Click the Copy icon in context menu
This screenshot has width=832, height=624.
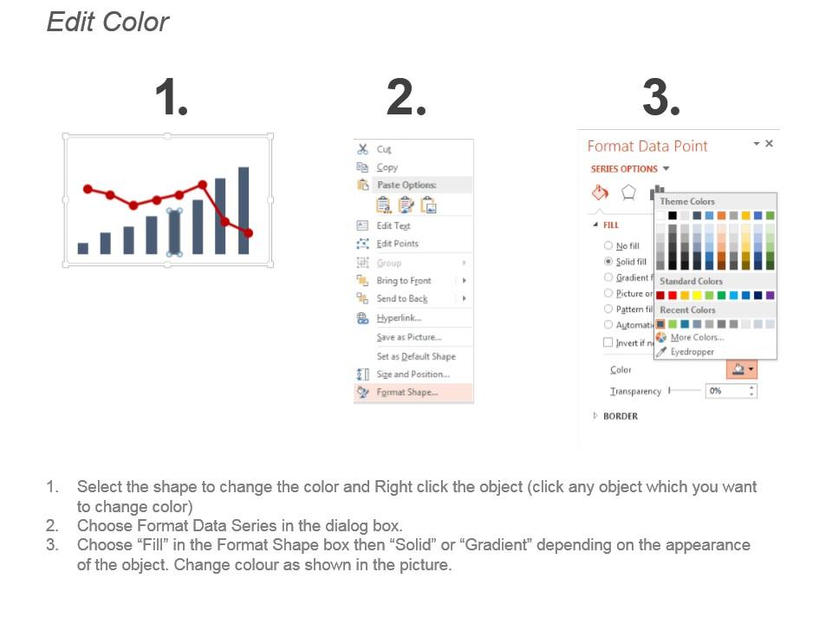click(363, 167)
